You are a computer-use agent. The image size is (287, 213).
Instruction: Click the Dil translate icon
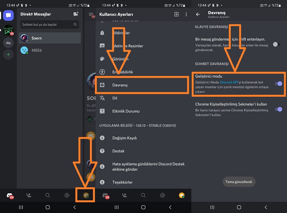[x=102, y=98]
